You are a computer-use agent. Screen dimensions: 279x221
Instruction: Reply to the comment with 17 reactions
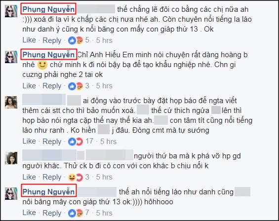[52, 142]
